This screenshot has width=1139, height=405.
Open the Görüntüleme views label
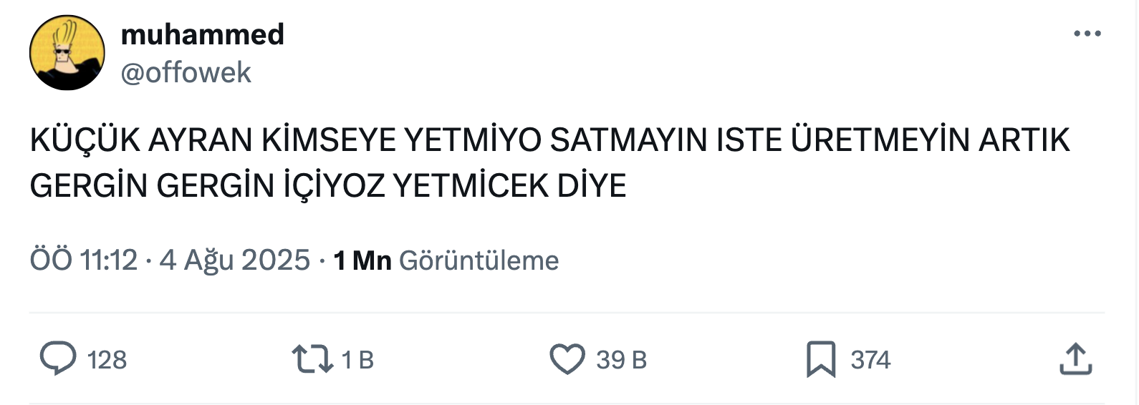pos(479,260)
